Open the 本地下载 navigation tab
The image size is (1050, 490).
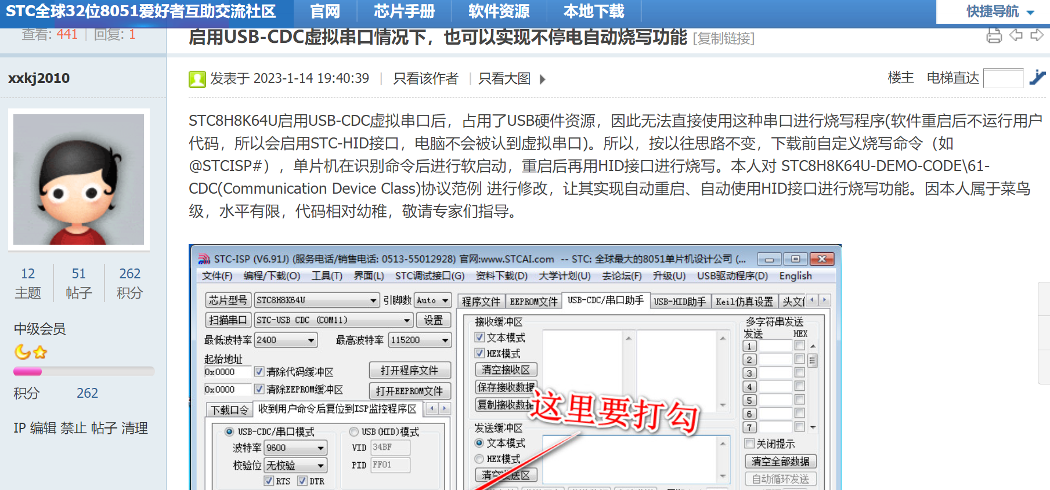594,12
